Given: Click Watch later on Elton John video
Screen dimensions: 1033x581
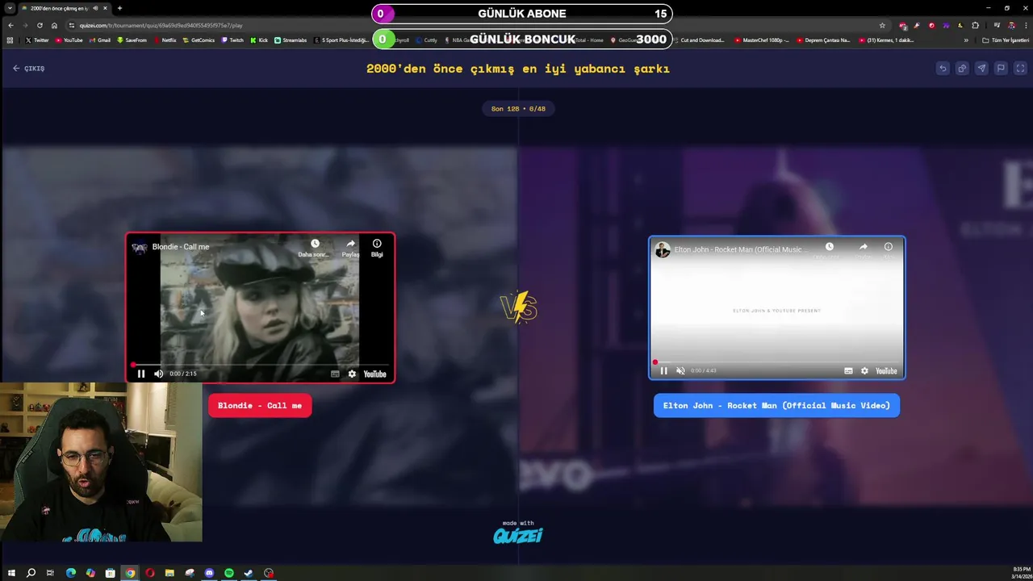Looking at the screenshot, I should [x=829, y=248].
